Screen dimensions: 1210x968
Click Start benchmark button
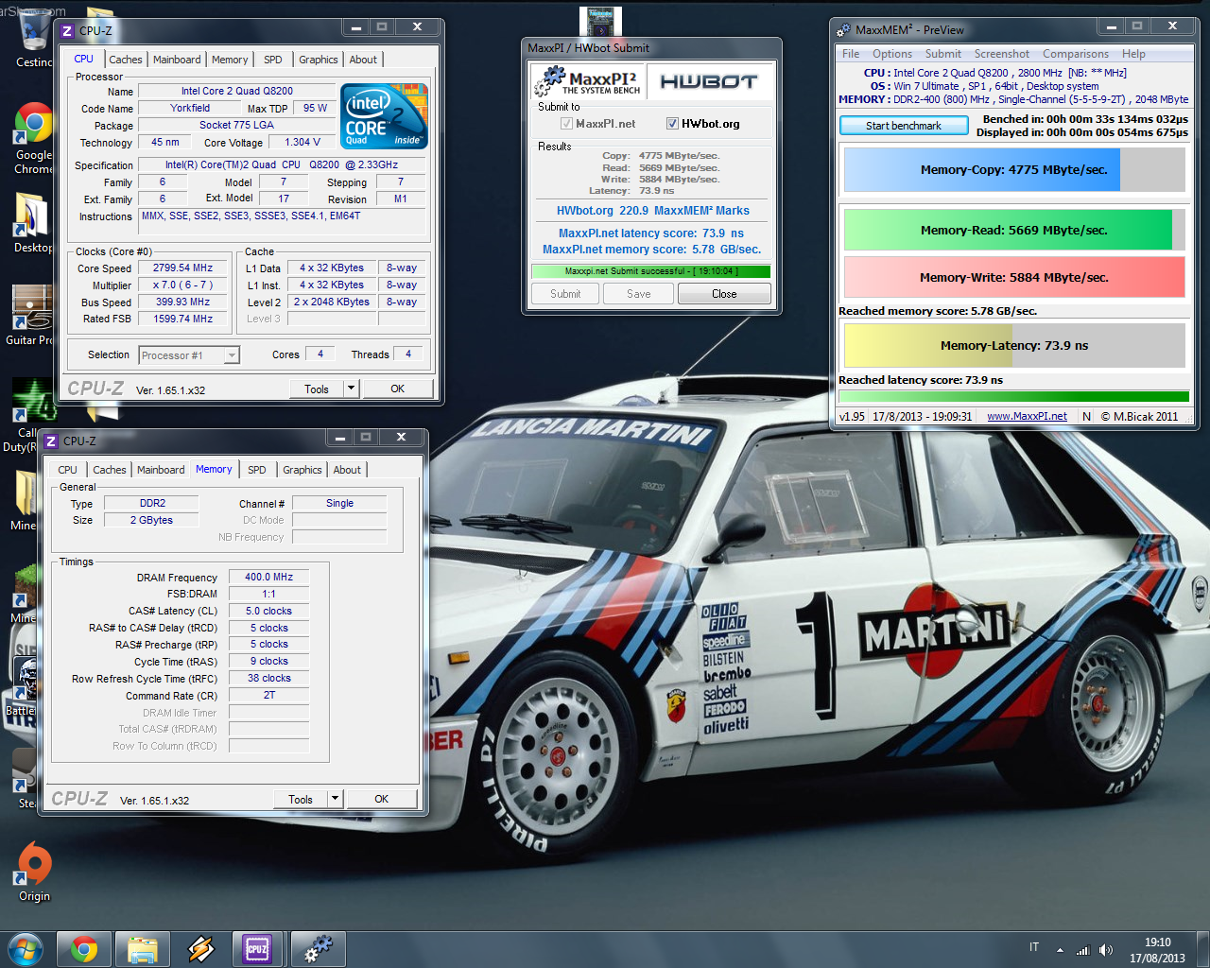click(x=904, y=126)
